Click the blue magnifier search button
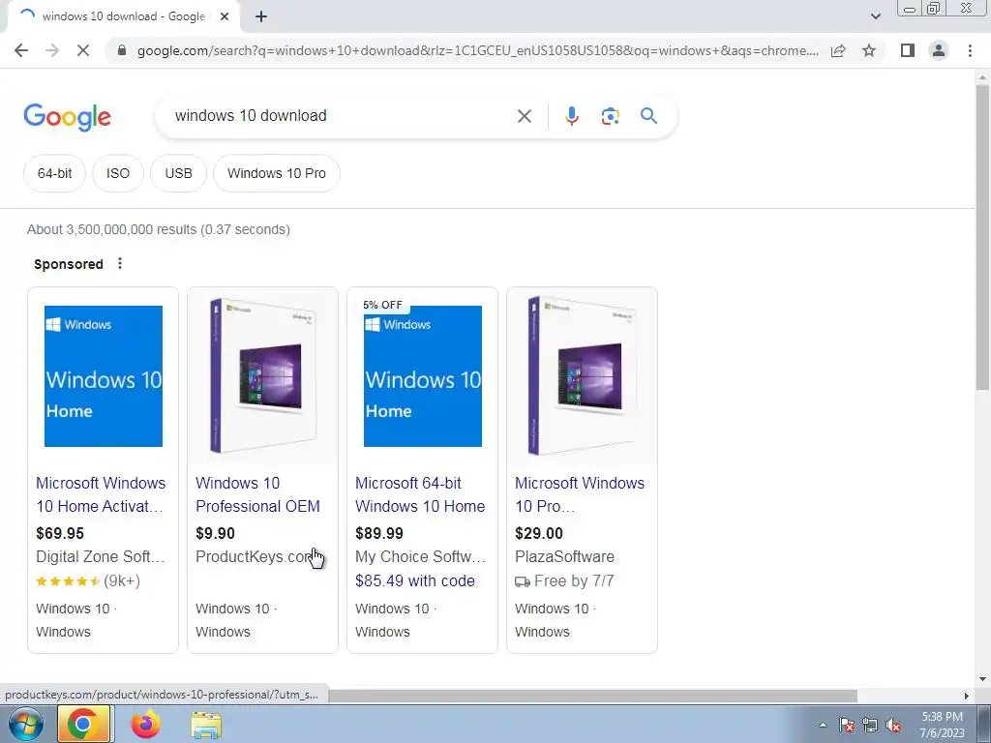 pos(648,116)
